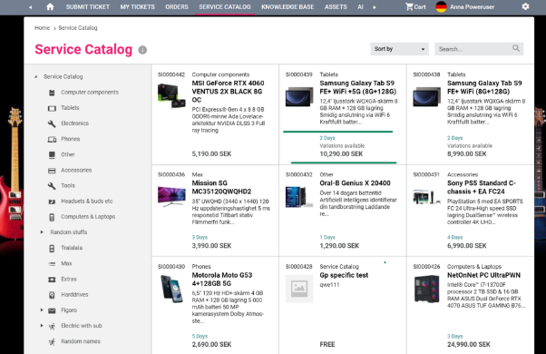
Task: Open the MSI GeForce RTX 4060 item title
Action: coord(228,92)
